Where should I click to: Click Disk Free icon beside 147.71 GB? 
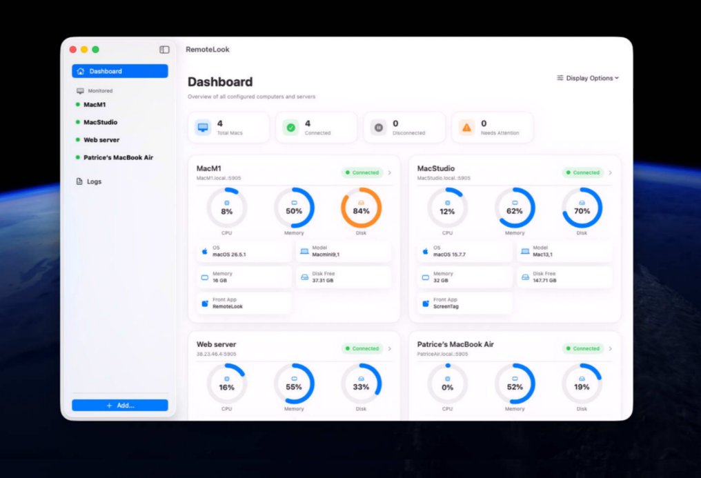tap(525, 277)
